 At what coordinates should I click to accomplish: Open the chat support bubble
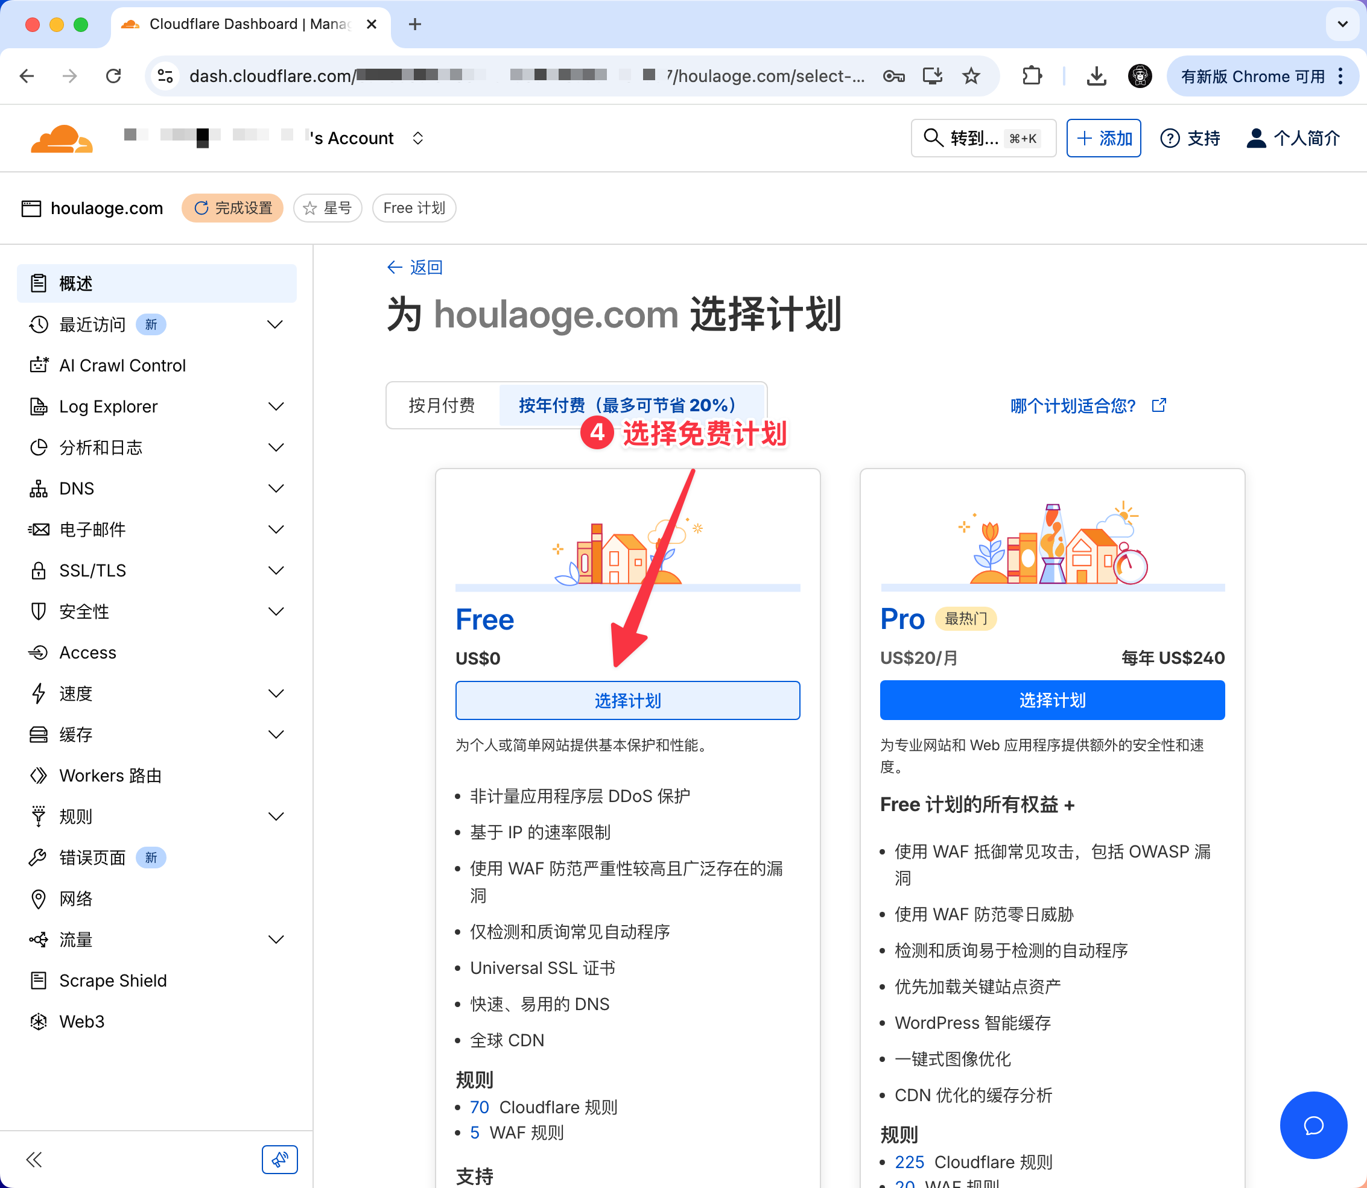pos(1313,1125)
